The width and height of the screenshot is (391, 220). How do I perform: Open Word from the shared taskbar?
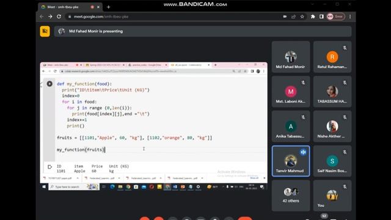click(175, 186)
